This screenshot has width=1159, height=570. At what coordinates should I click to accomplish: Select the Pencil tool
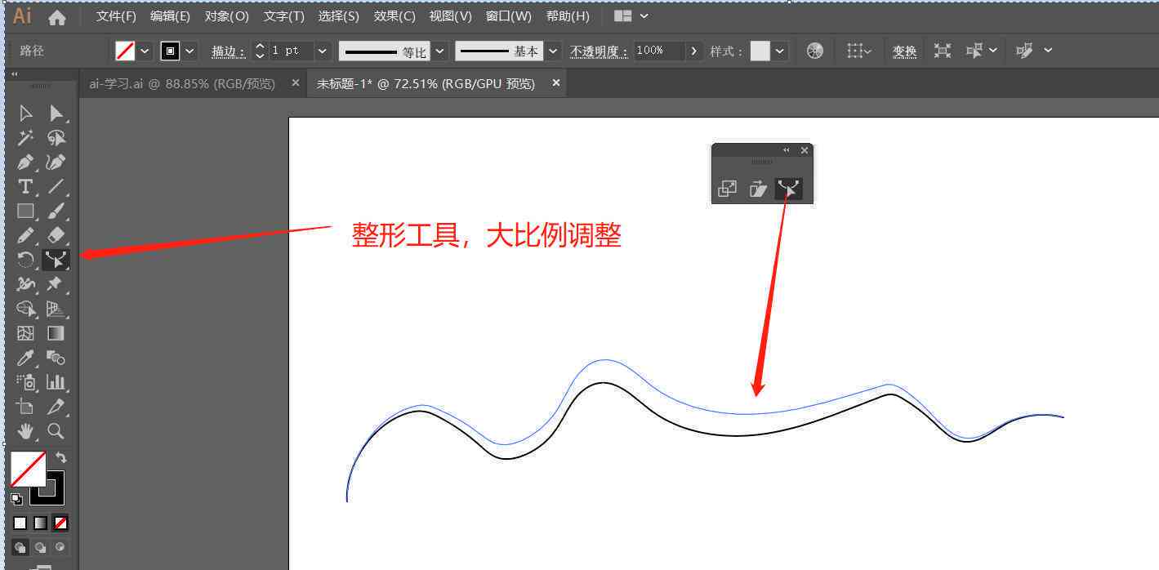[x=25, y=235]
